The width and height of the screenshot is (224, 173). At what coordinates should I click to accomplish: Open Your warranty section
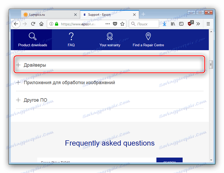click(x=110, y=40)
